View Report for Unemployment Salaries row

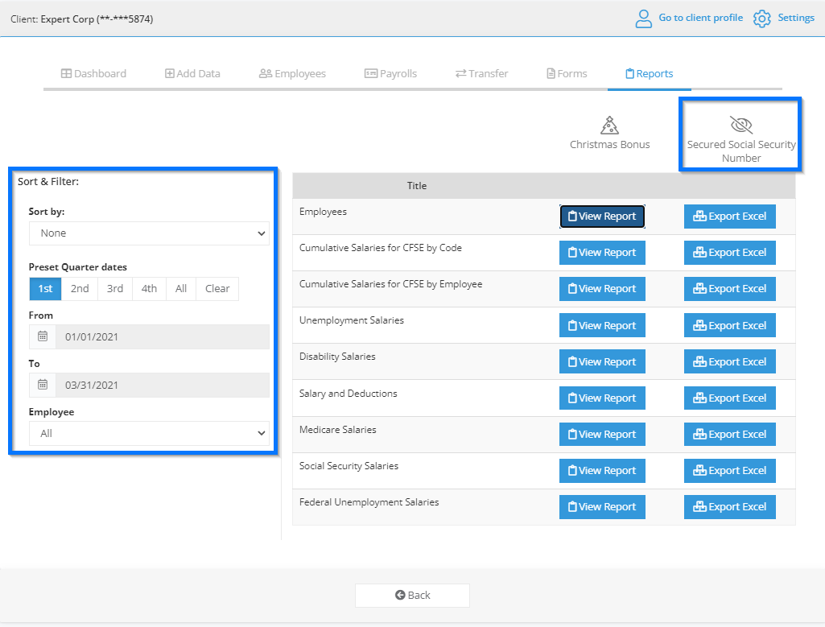[602, 326]
